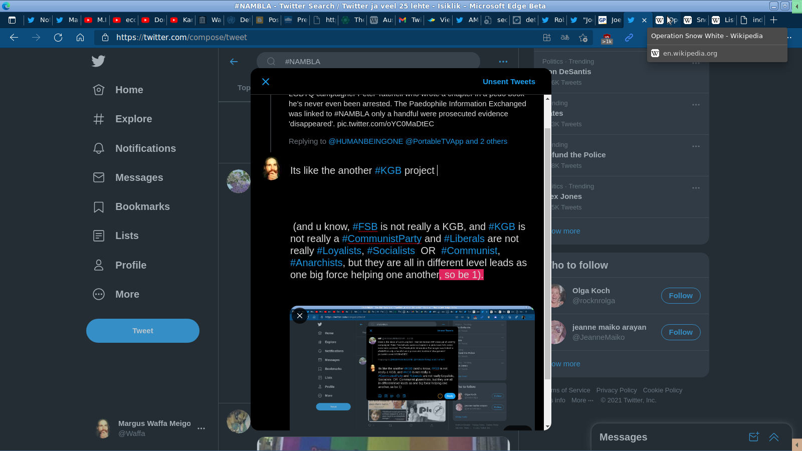The image size is (802, 451).
Task: Remove the attached screenshot image
Action: pyautogui.click(x=300, y=316)
